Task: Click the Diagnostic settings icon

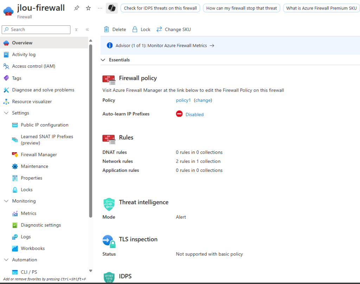Action: tap(15, 225)
